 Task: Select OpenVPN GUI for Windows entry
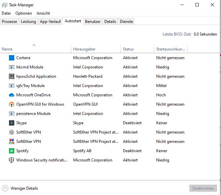coord(40,104)
